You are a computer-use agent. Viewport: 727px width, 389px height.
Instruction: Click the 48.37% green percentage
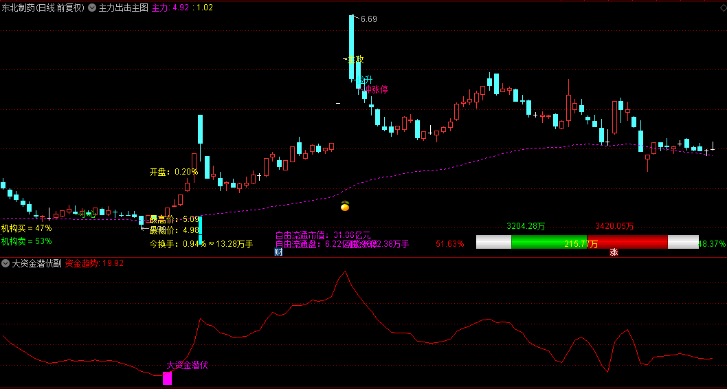[x=712, y=244]
